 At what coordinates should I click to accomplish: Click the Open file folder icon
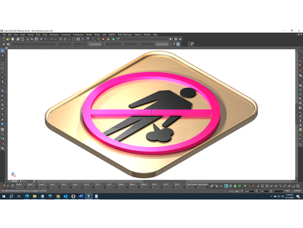pos(7,39)
